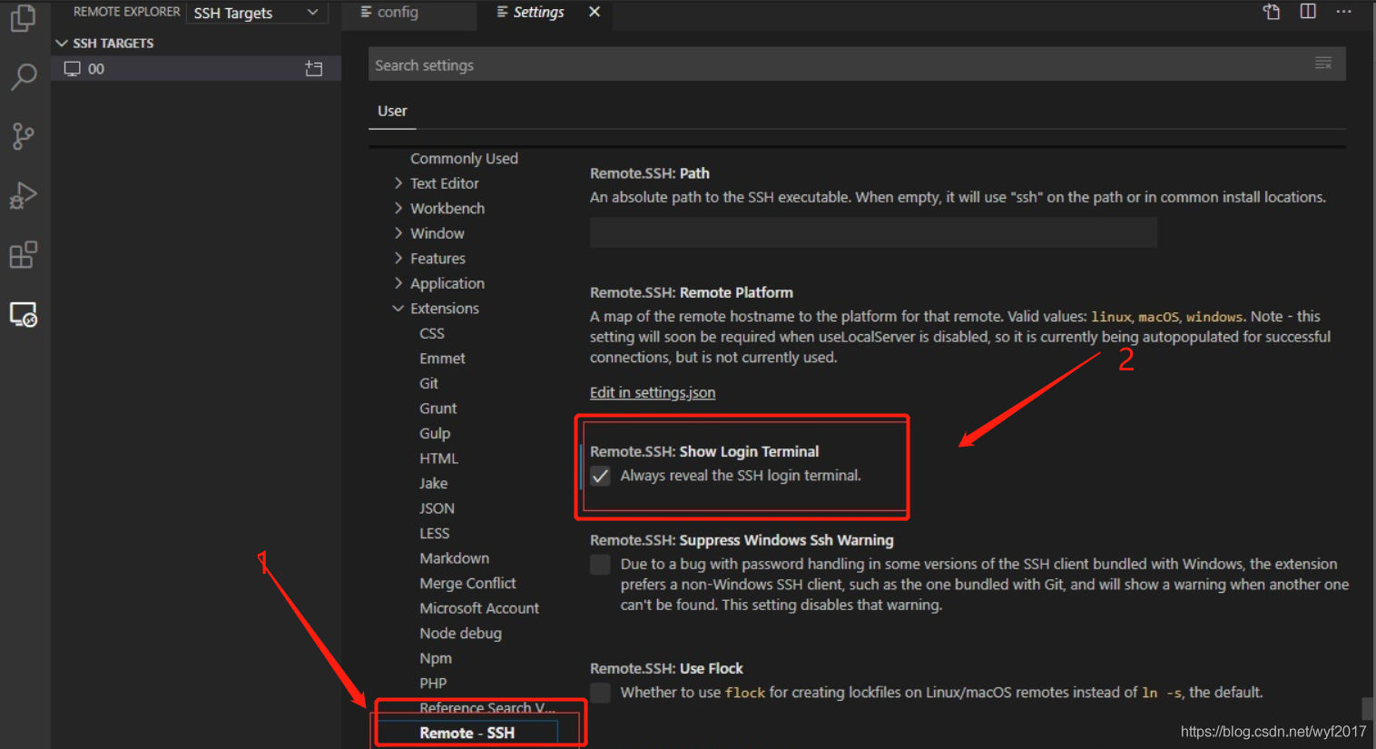Expand the Features settings group
This screenshot has height=749, width=1376.
[398, 259]
